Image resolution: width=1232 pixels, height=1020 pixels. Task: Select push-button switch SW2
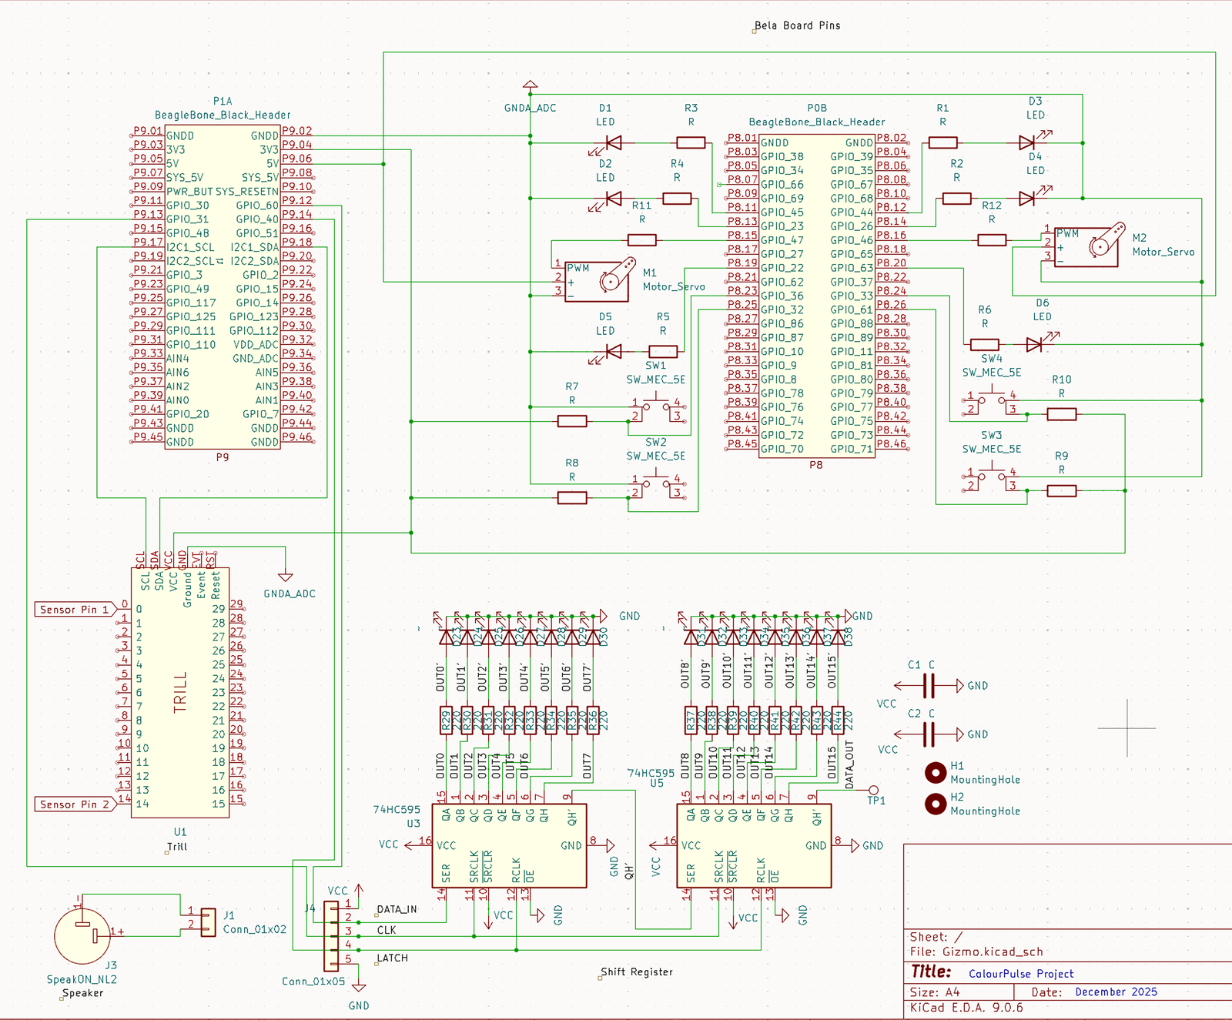[x=656, y=483]
